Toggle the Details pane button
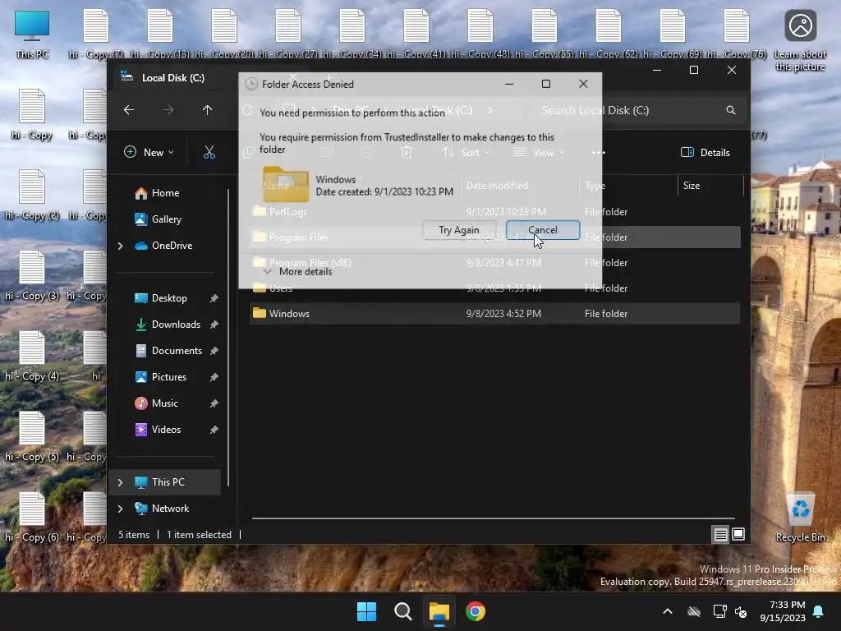Viewport: 841px width, 631px height. 705,152
